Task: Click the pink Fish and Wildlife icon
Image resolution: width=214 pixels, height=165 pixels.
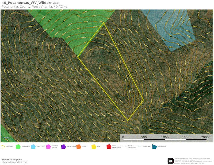Action: [x=48, y=147]
